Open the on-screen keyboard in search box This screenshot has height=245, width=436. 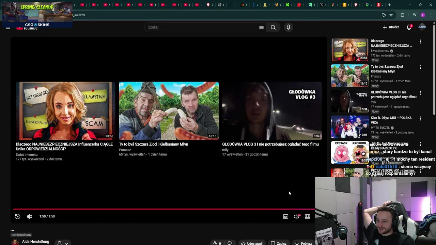[261, 27]
